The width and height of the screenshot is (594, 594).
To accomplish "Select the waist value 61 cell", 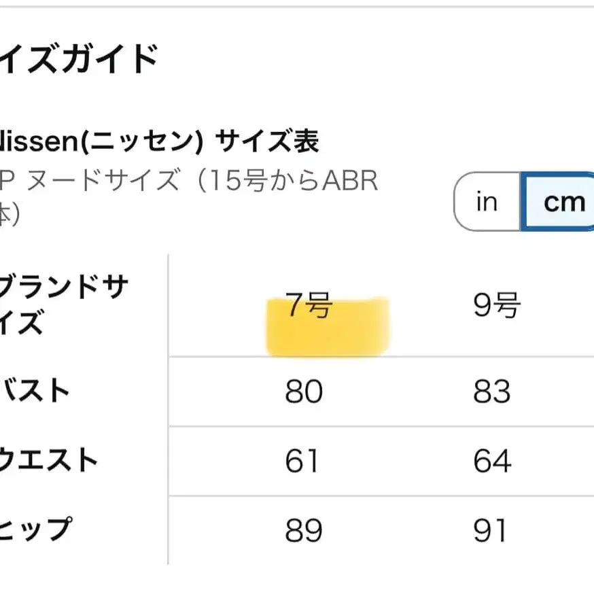I will 304,462.
